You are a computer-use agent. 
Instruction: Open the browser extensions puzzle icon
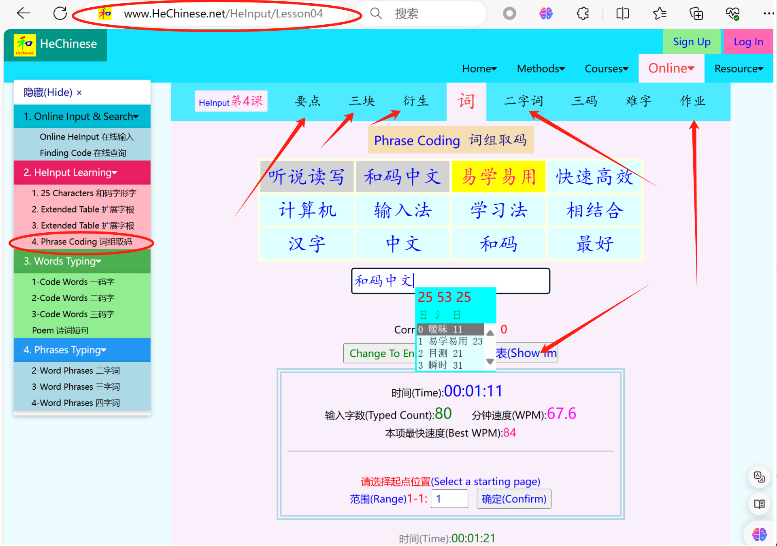tap(583, 14)
